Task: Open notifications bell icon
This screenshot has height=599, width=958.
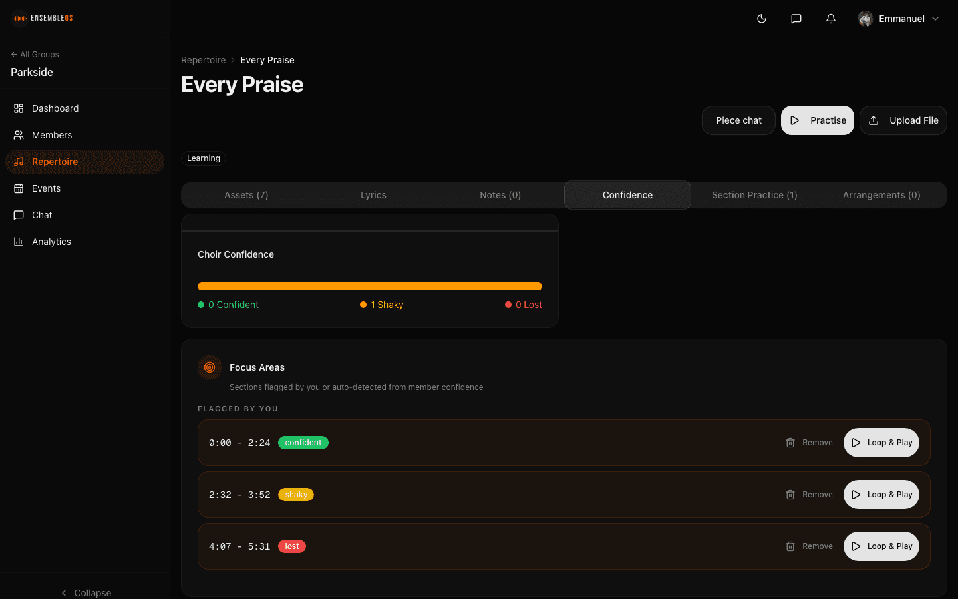Action: coord(830,19)
